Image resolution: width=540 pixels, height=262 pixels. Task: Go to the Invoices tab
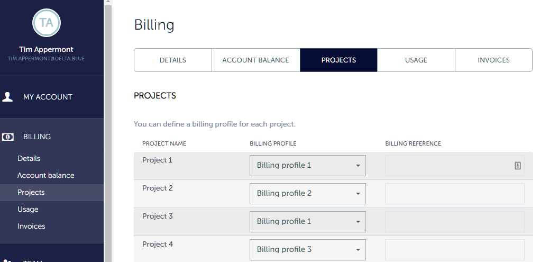click(493, 60)
